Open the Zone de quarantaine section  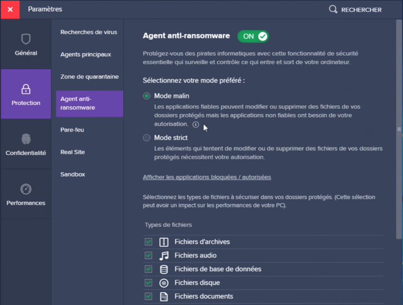90,77
